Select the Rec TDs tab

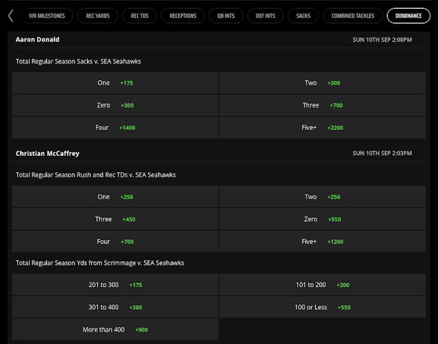[x=140, y=16]
